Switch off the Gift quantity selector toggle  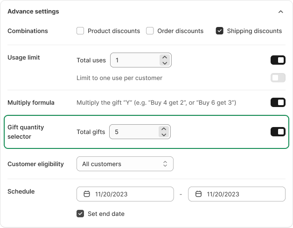[278, 132]
